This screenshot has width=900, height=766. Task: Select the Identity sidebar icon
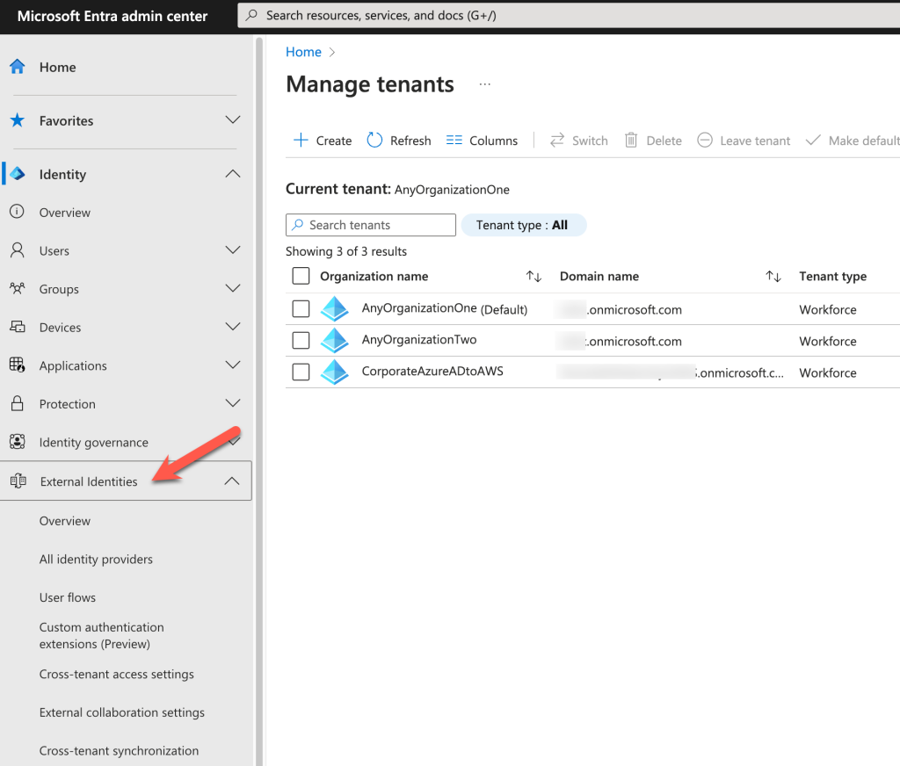pyautogui.click(x=16, y=174)
